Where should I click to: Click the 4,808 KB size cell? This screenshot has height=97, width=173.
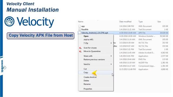coord(164,69)
